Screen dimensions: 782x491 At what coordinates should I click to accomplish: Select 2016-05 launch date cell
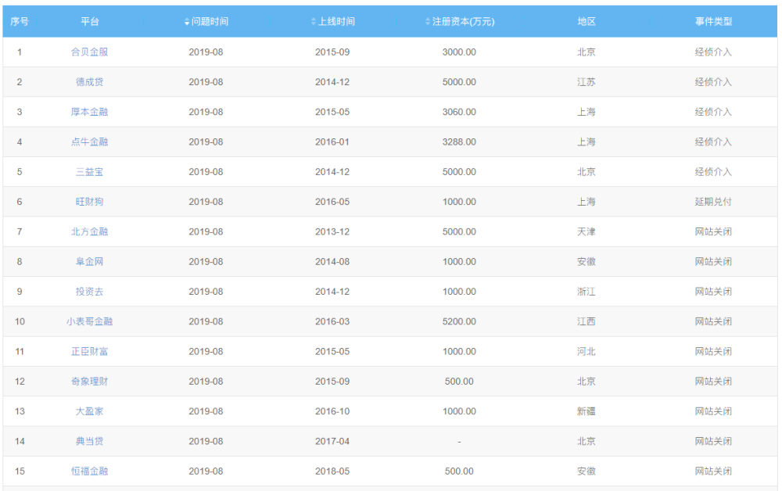tap(332, 202)
